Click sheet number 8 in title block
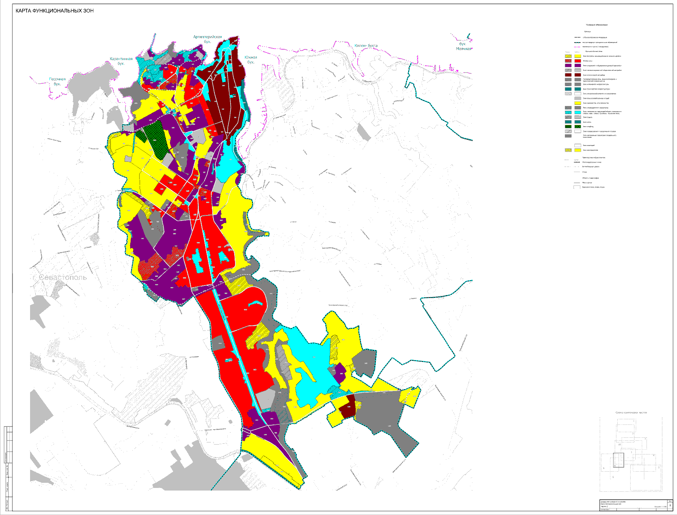Image resolution: width=677 pixels, height=515 pixels. [x=670, y=506]
